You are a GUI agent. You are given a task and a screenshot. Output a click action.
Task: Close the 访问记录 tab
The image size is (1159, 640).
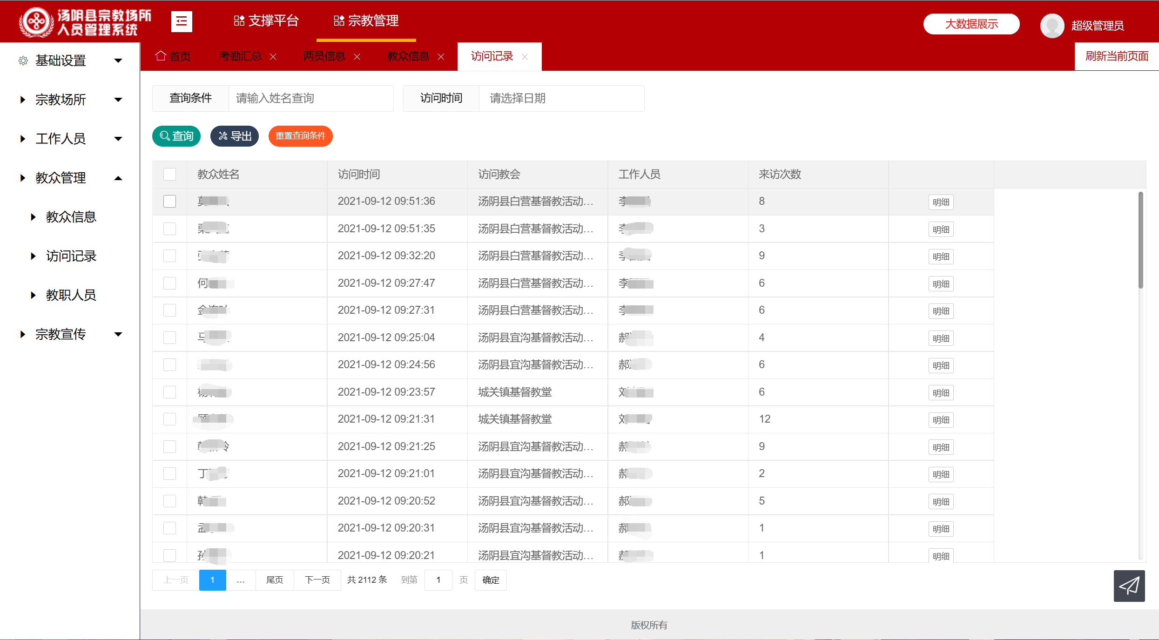pyautogui.click(x=525, y=57)
